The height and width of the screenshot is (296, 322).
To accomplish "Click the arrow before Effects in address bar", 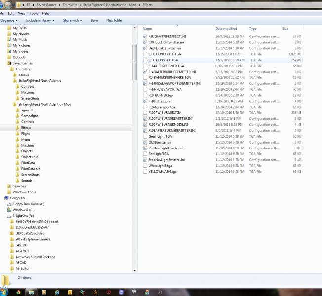I will (x=139, y=5).
